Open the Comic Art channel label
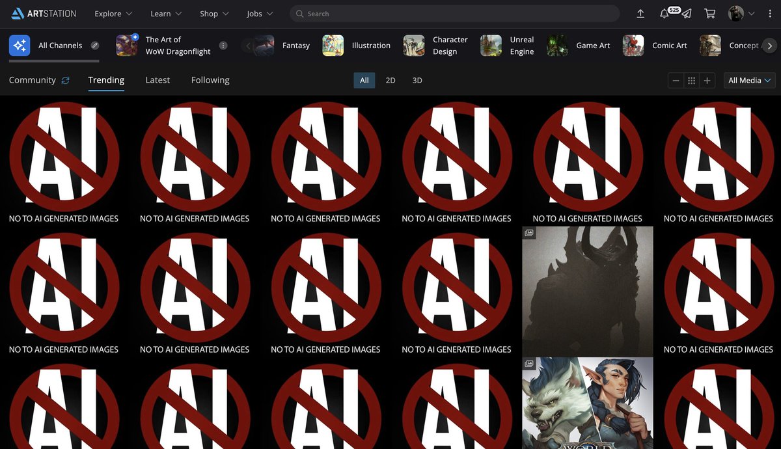The height and width of the screenshot is (449, 781). point(670,46)
